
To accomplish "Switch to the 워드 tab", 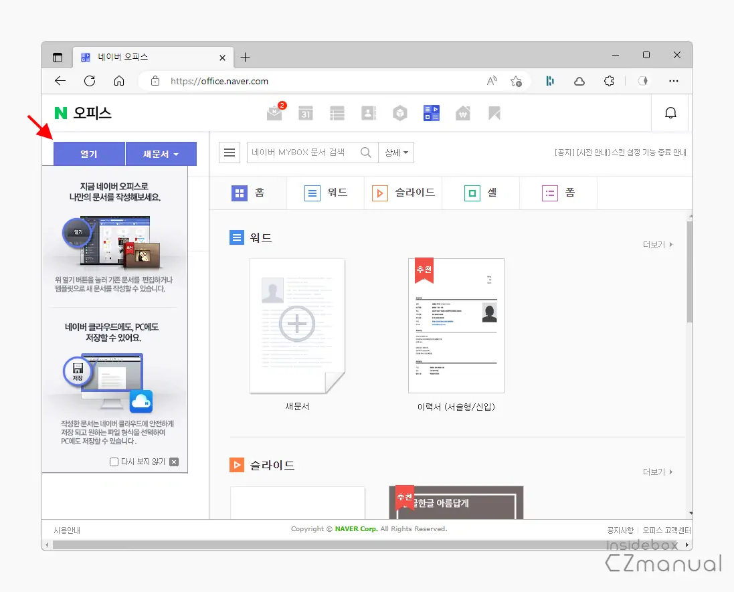I will click(x=327, y=193).
